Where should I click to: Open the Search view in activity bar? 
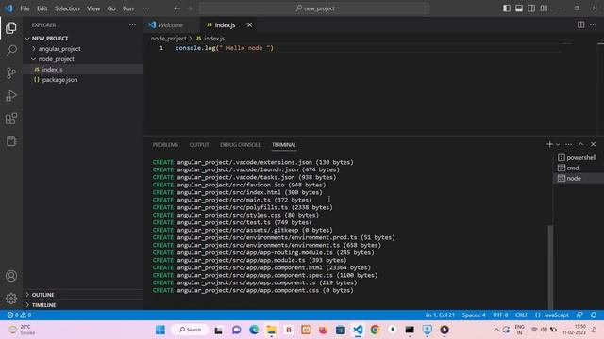11,50
